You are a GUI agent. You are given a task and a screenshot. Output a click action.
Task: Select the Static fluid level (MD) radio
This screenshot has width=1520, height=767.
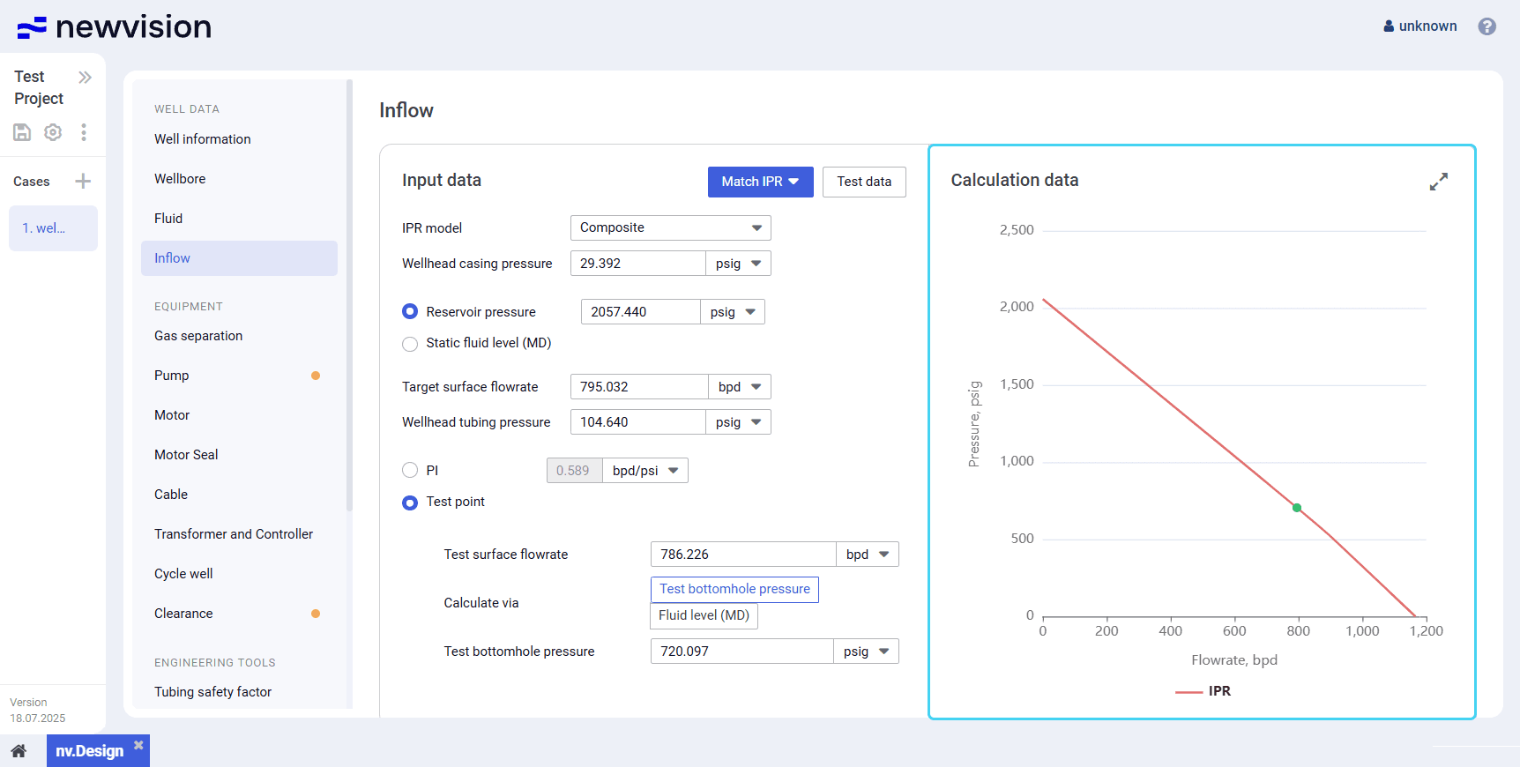pos(410,344)
